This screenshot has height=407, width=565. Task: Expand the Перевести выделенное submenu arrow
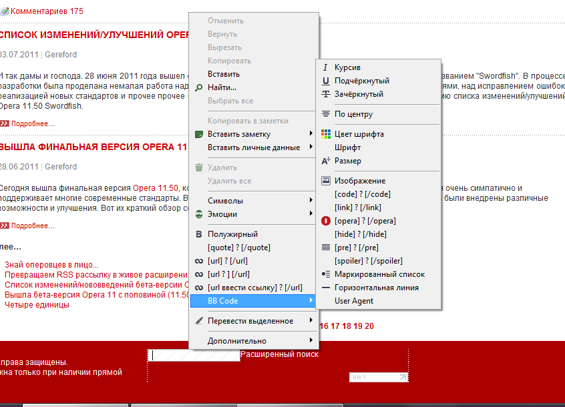coord(311,320)
